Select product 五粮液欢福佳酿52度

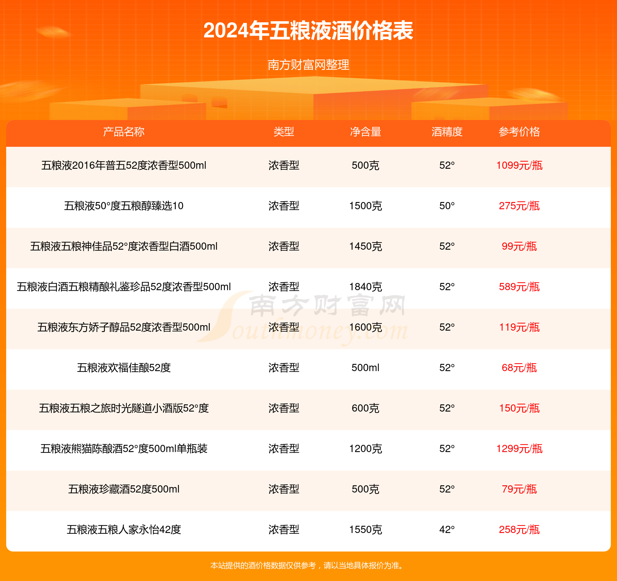pos(124,368)
